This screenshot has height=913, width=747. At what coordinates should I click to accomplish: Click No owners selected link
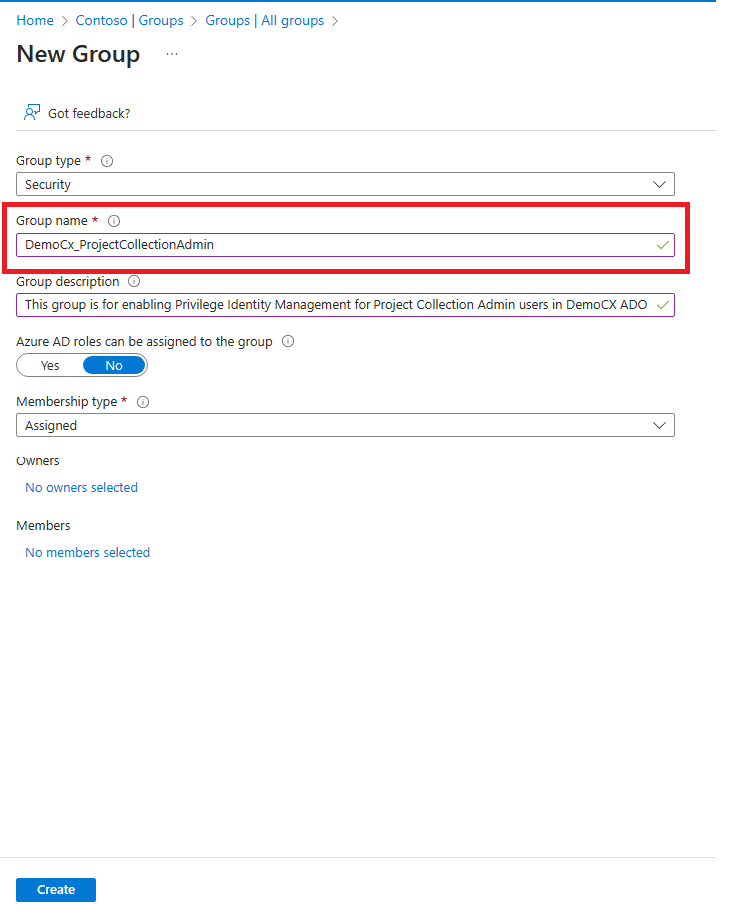point(81,488)
